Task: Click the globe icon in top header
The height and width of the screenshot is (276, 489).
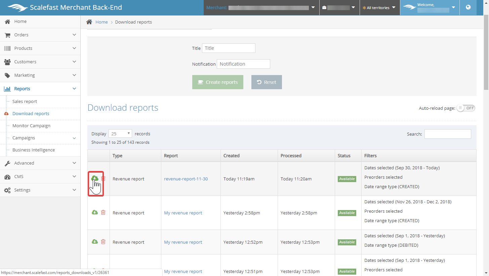Action: point(468,7)
